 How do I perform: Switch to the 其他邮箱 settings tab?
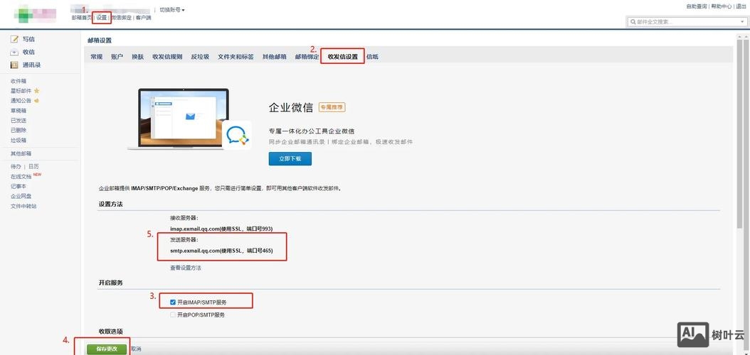click(x=275, y=57)
